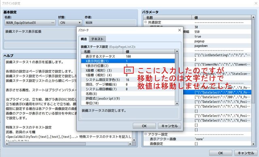Collapse the アクター設定 parameter group
259x157 pixels.
pyautogui.click(x=146, y=134)
